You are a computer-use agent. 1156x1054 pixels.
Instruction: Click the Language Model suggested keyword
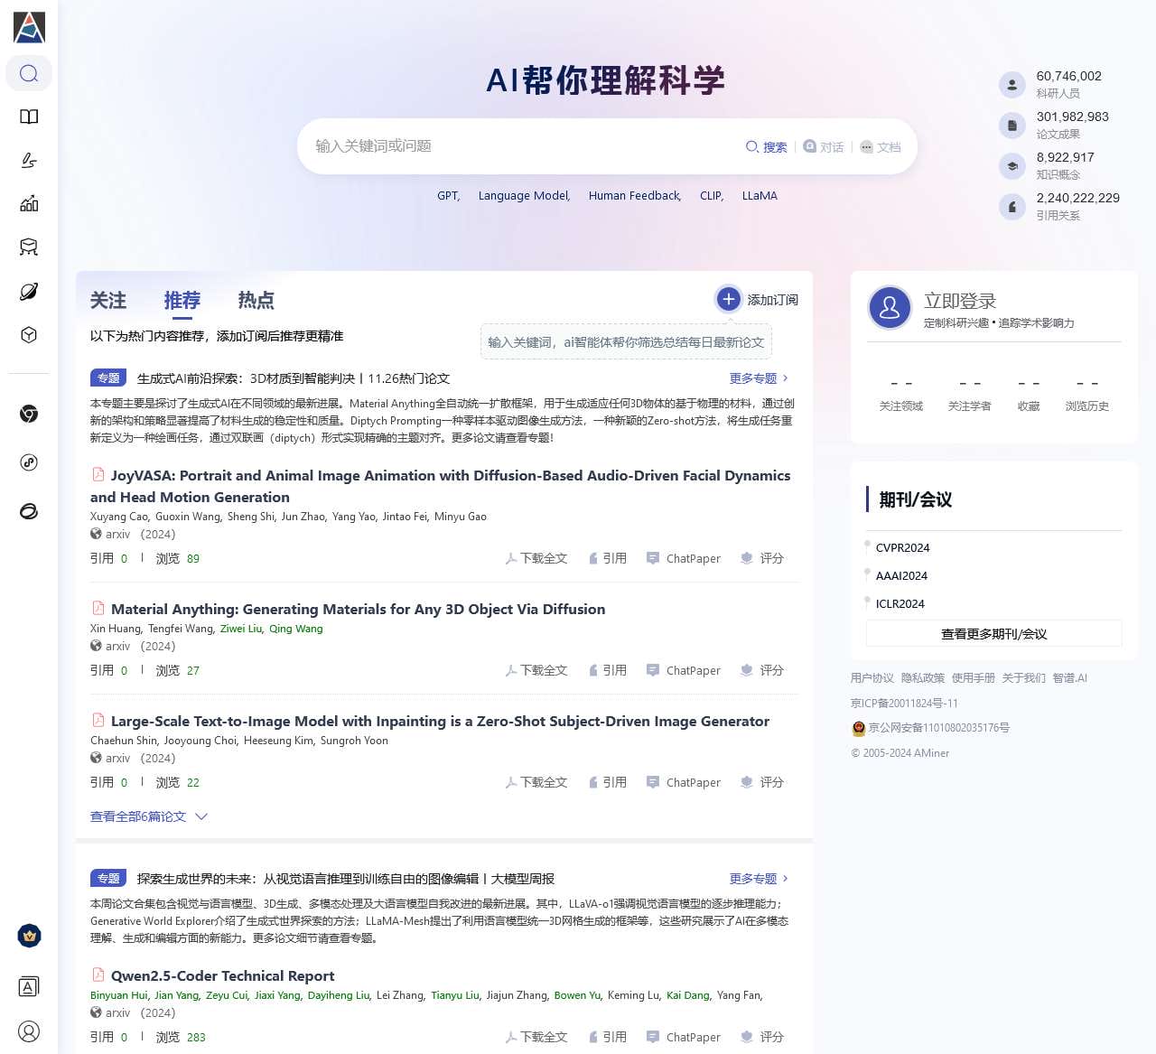click(524, 196)
